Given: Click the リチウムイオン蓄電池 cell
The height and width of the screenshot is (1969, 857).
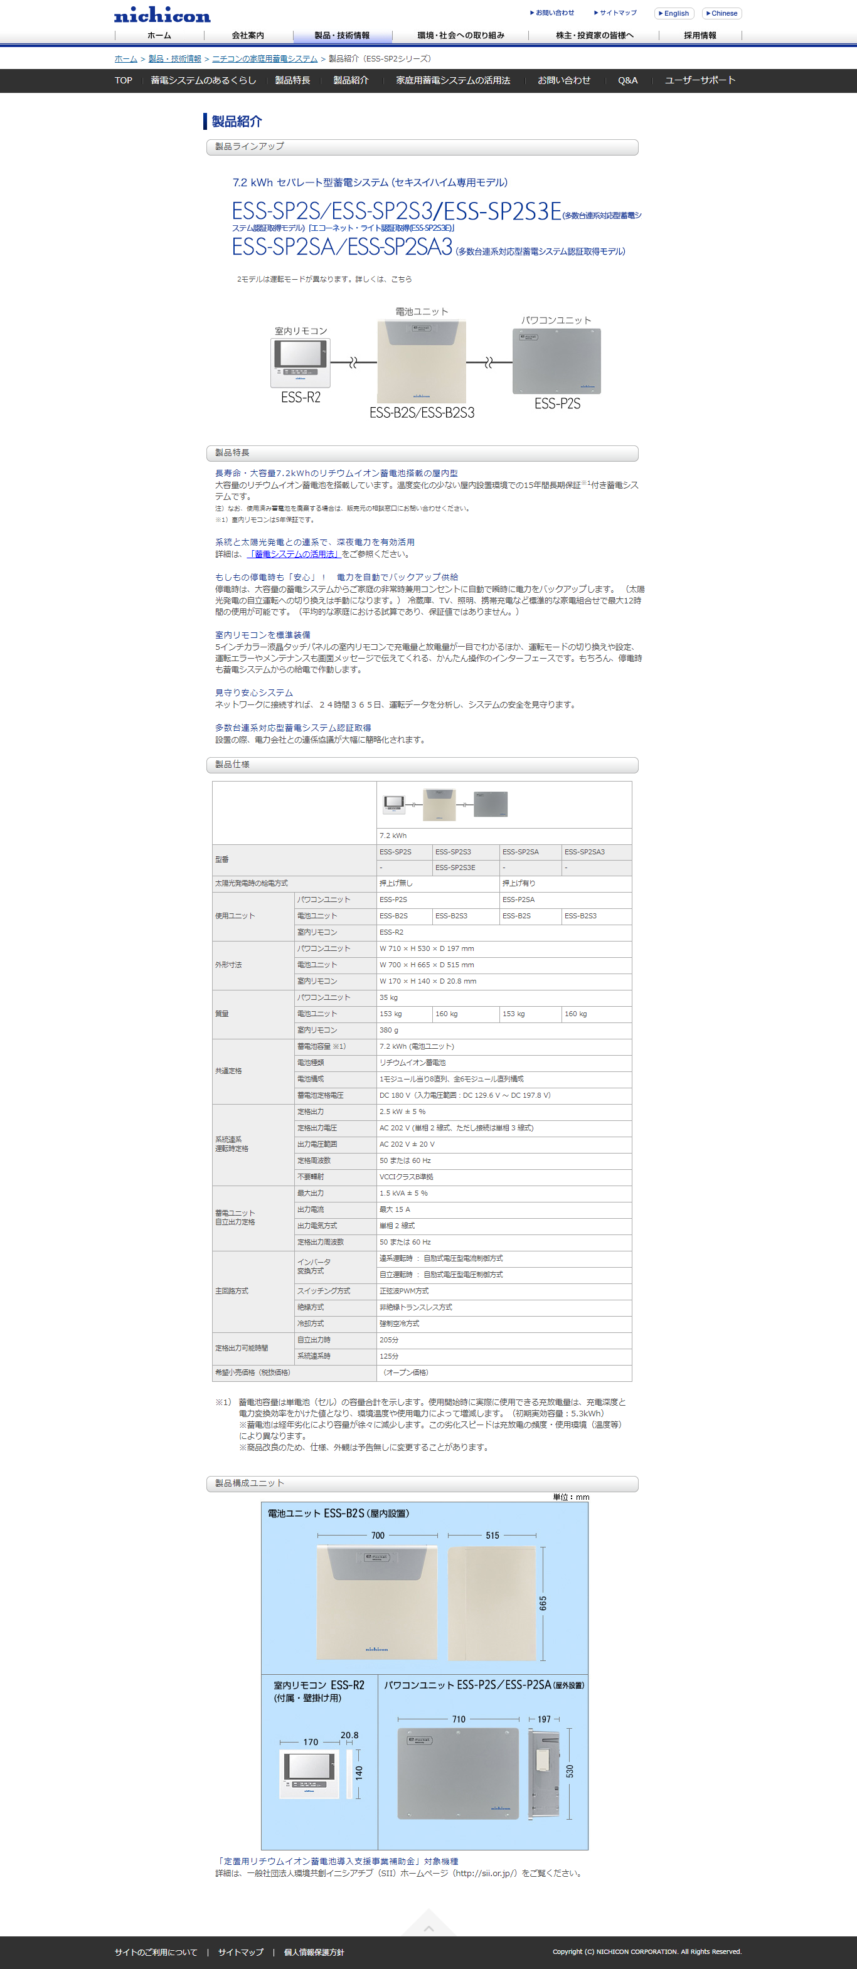Looking at the screenshot, I should (x=504, y=1063).
